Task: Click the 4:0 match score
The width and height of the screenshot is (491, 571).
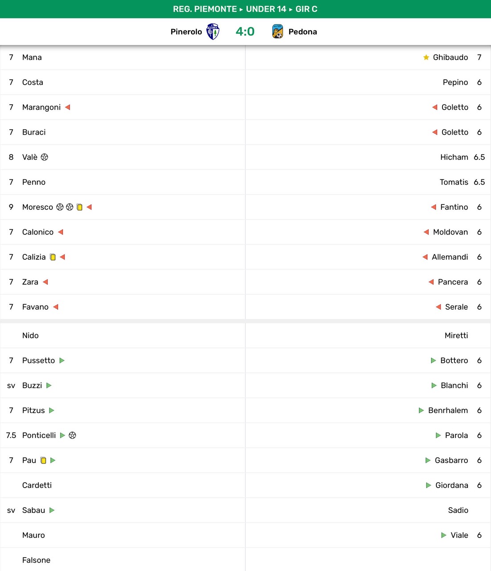Action: pyautogui.click(x=245, y=32)
